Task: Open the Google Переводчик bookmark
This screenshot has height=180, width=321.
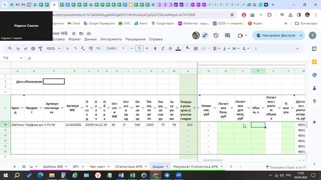Action: click(99, 23)
